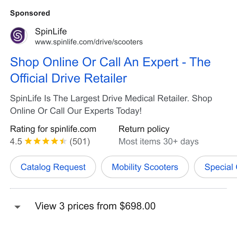Open the partially visible Special chip

(x=216, y=167)
